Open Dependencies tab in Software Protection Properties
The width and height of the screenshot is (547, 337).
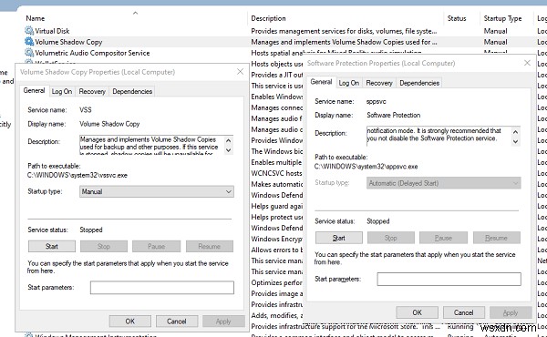click(419, 83)
